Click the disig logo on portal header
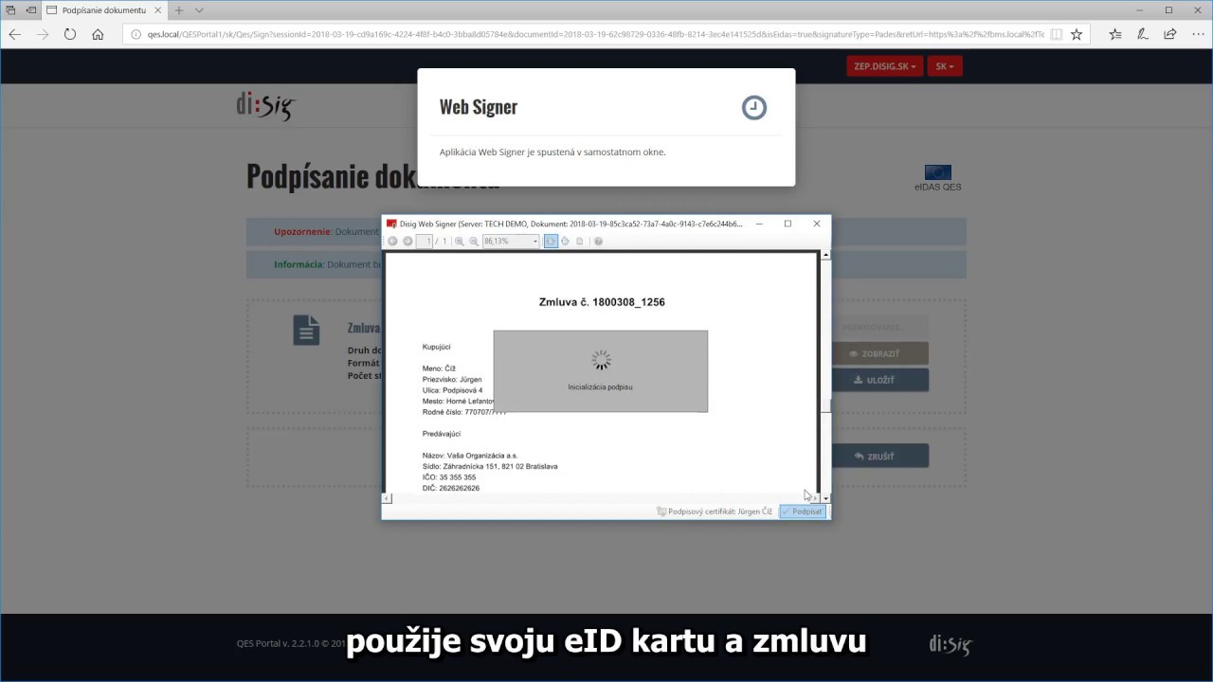Screen dimensions: 1213x682 [x=265, y=105]
